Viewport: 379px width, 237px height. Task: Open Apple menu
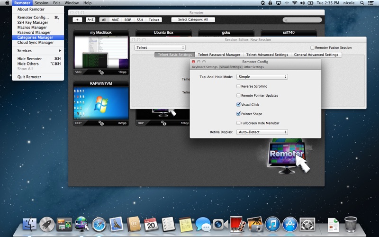pyautogui.click(x=7, y=3)
